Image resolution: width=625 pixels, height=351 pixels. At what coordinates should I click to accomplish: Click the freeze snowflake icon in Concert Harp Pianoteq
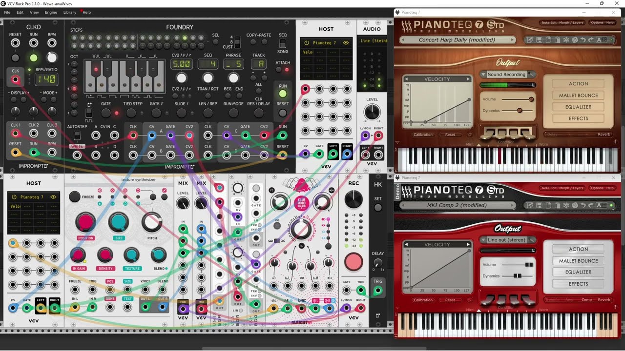coord(566,40)
